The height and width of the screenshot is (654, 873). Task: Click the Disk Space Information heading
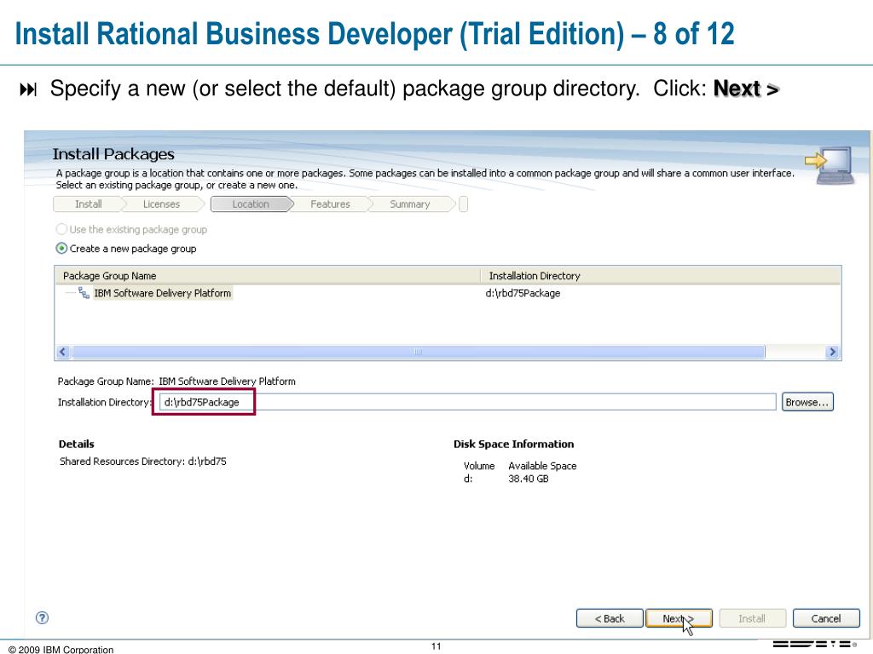tap(513, 444)
